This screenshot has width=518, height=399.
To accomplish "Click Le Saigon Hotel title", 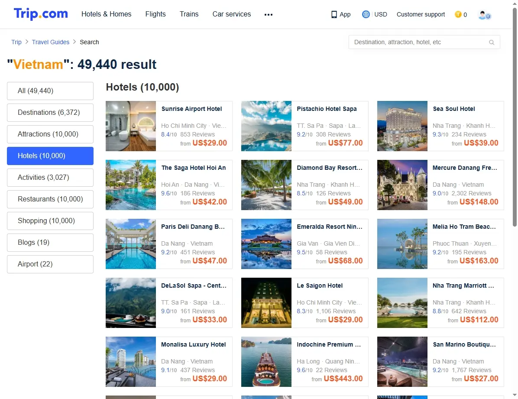I will click(320, 285).
